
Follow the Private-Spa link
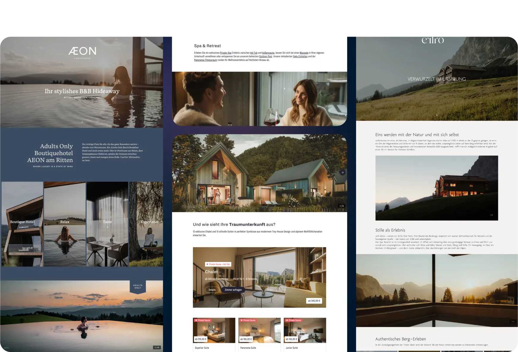tap(226, 53)
